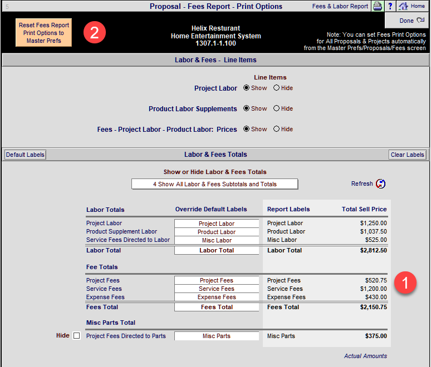Click the Misc Labor price $525.00
Image resolution: width=431 pixels, height=367 pixels.
coord(376,240)
